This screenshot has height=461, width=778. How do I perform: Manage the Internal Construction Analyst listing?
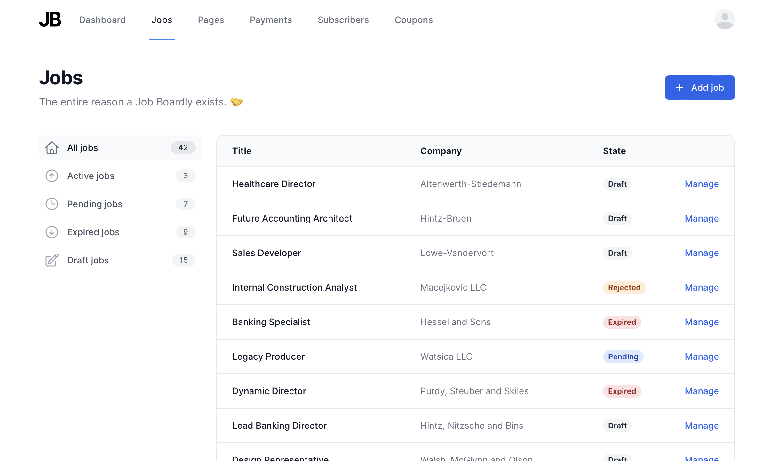pyautogui.click(x=702, y=287)
